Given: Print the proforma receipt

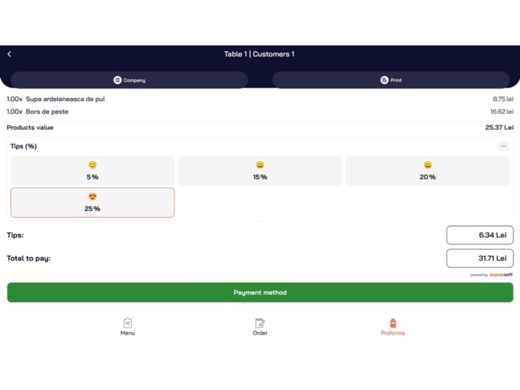Looking at the screenshot, I should 391,80.
